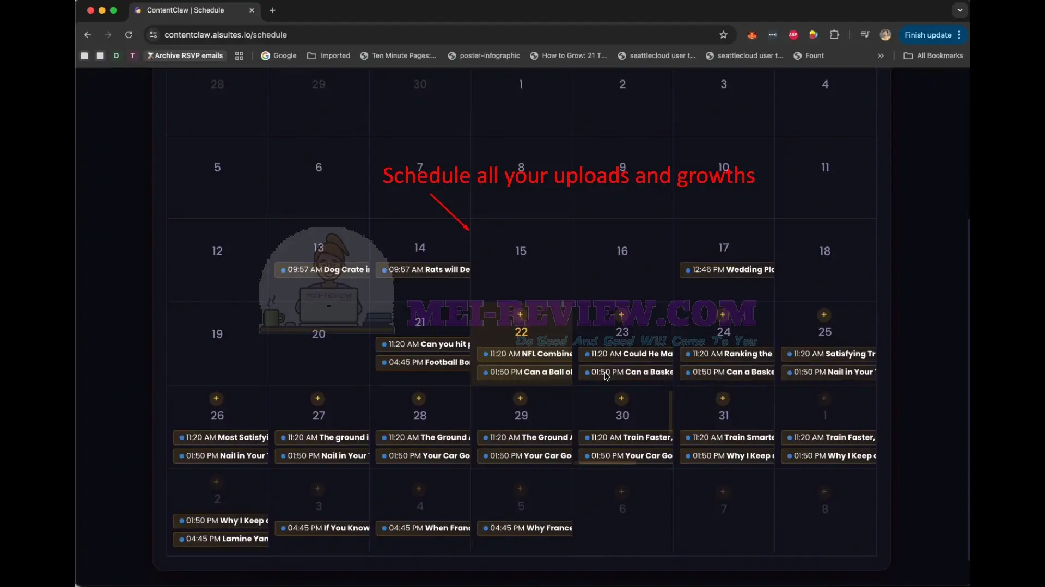The image size is (1045, 587).
Task: Open the browser Extensions puzzle icon
Action: (x=834, y=35)
